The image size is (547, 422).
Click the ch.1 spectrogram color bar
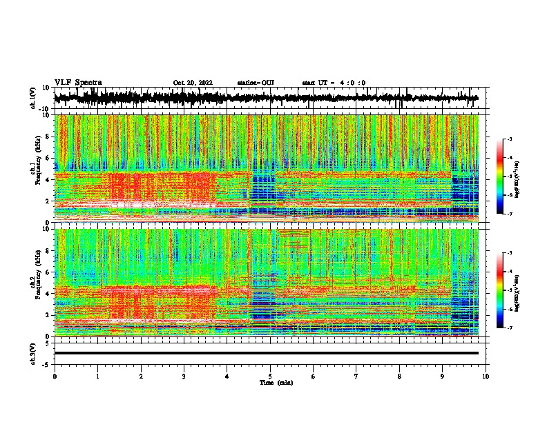[x=499, y=177]
